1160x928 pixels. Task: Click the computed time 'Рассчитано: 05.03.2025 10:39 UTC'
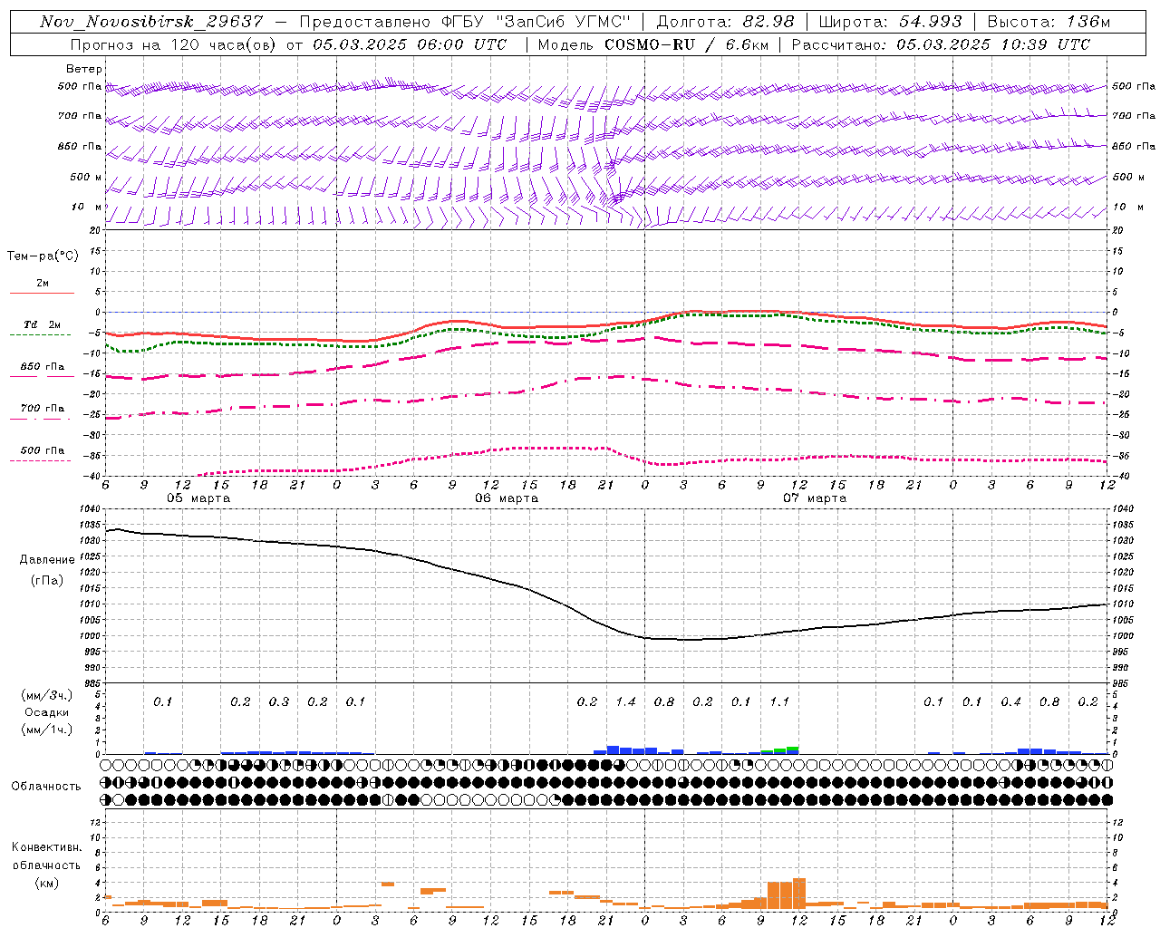(941, 43)
